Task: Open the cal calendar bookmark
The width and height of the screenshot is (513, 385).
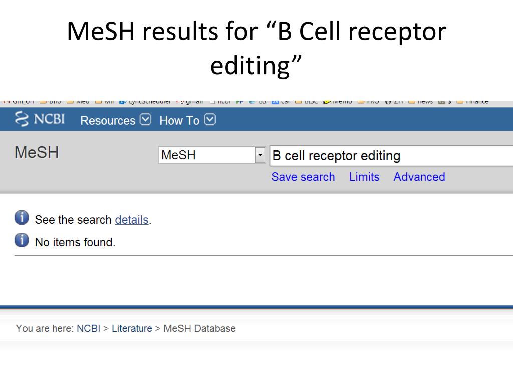Action: point(281,102)
